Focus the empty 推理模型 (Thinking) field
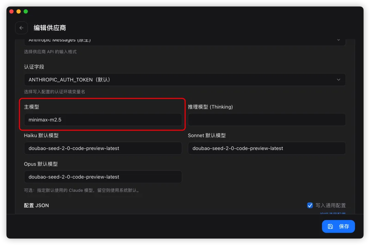Viewport: 370px width, 245px height. 267,120
